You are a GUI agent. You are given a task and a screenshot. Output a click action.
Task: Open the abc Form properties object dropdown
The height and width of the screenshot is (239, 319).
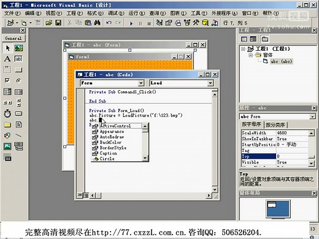312,116
